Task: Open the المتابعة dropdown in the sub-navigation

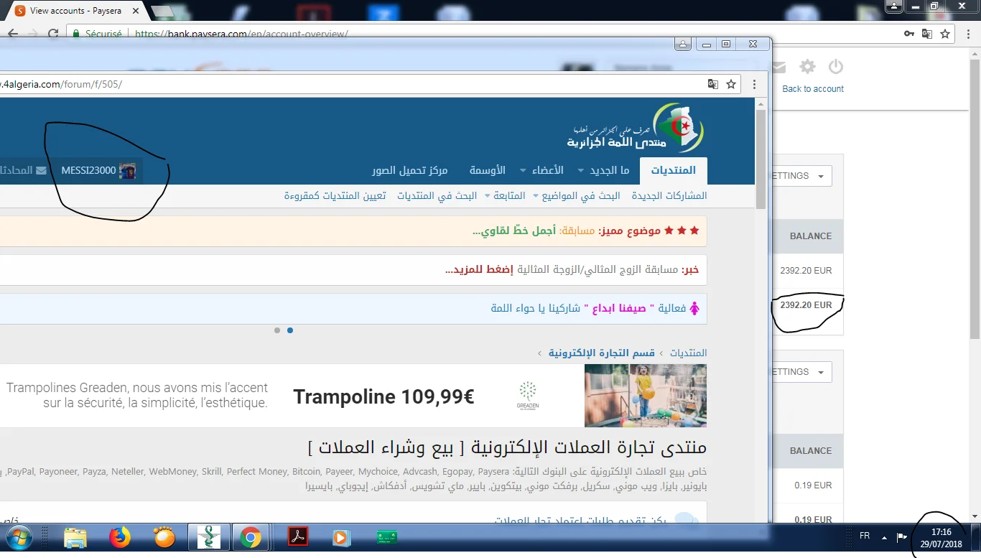Action: tap(507, 195)
